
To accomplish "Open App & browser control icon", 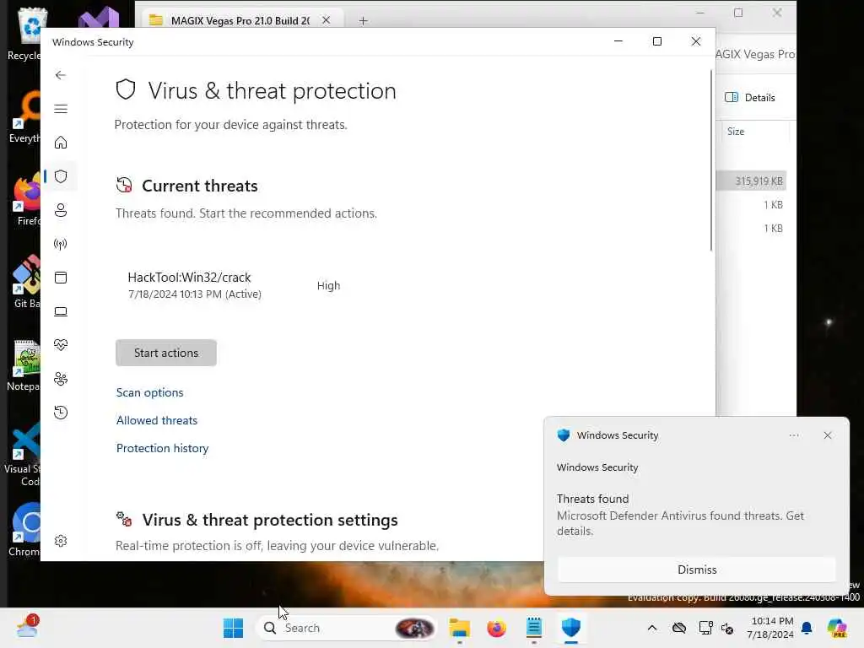I will tap(61, 277).
